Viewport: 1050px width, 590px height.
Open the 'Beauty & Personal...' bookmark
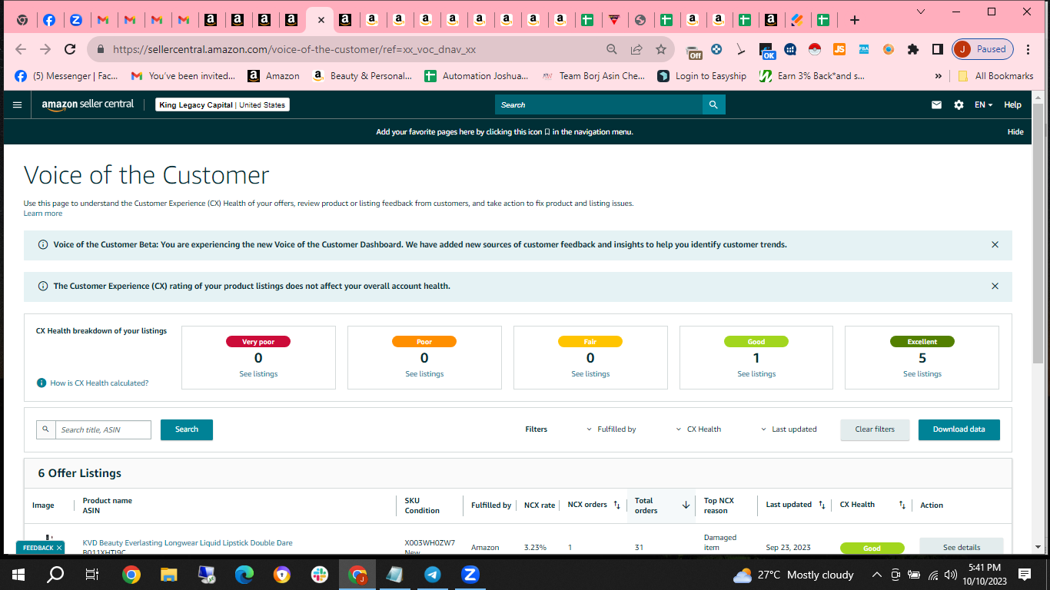pos(362,76)
